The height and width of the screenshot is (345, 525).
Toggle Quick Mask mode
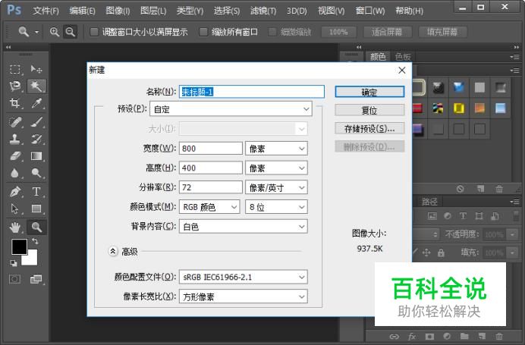coord(14,279)
